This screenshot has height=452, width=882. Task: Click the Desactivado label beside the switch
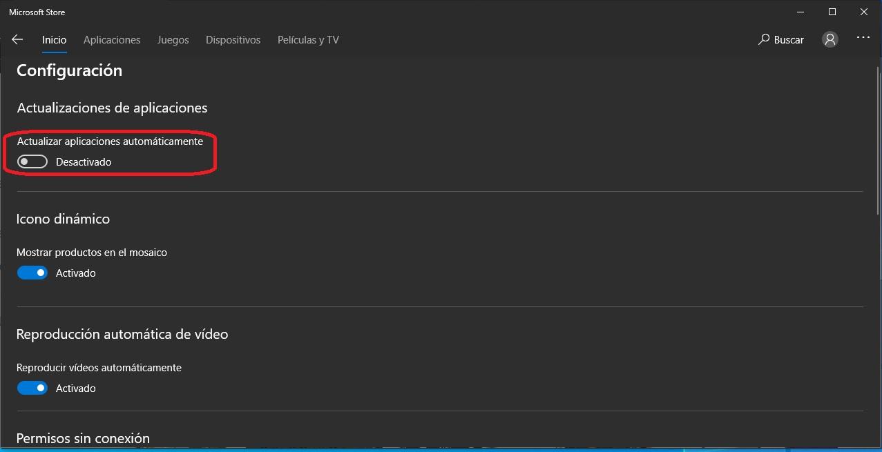tap(84, 162)
